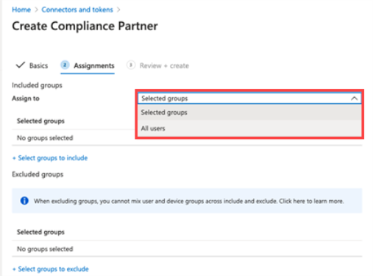Collapse the Assign to dropdown chevron
The image size is (373, 276).
pyautogui.click(x=354, y=99)
